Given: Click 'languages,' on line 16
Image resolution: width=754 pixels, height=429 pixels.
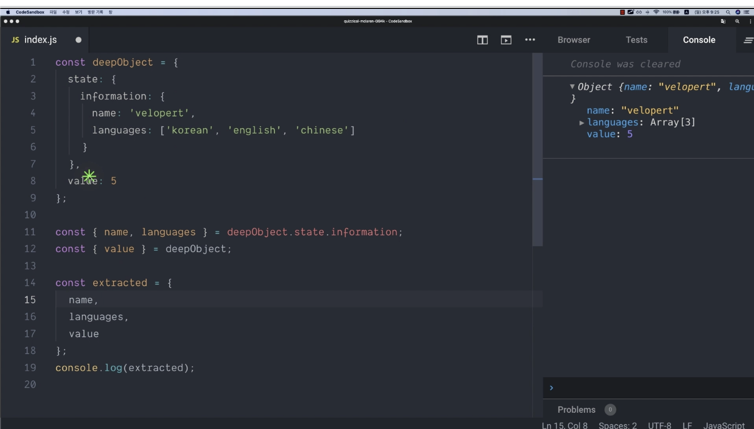Looking at the screenshot, I should pyautogui.click(x=99, y=317).
